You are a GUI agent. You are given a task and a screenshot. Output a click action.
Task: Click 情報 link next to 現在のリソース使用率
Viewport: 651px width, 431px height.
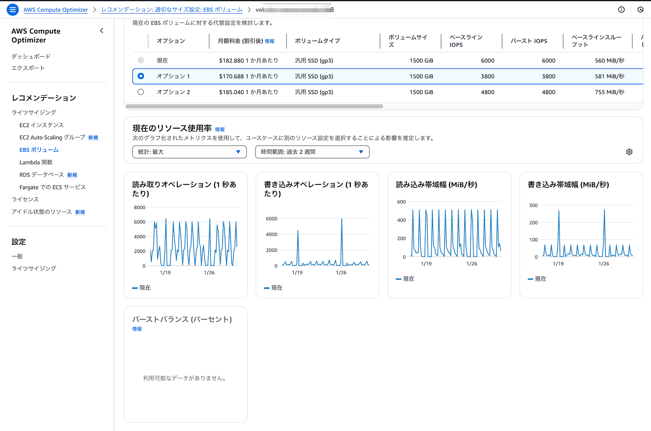[220, 129]
